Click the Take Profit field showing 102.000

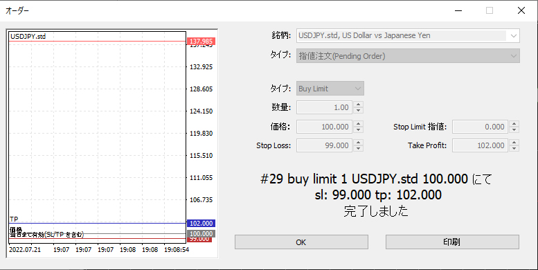pyautogui.click(x=481, y=145)
